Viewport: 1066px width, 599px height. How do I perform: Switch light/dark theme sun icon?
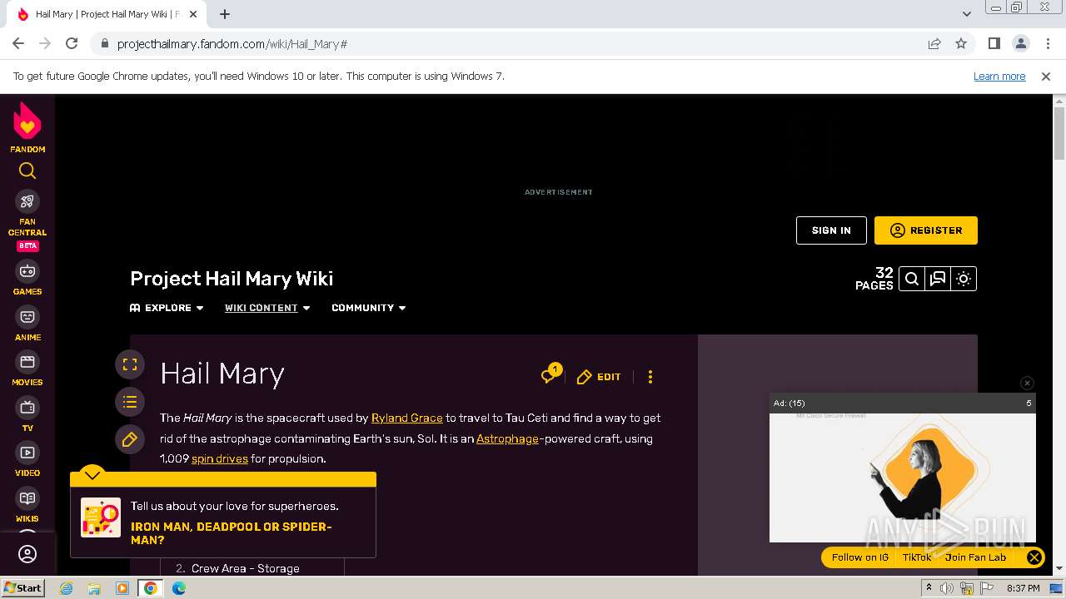[964, 279]
